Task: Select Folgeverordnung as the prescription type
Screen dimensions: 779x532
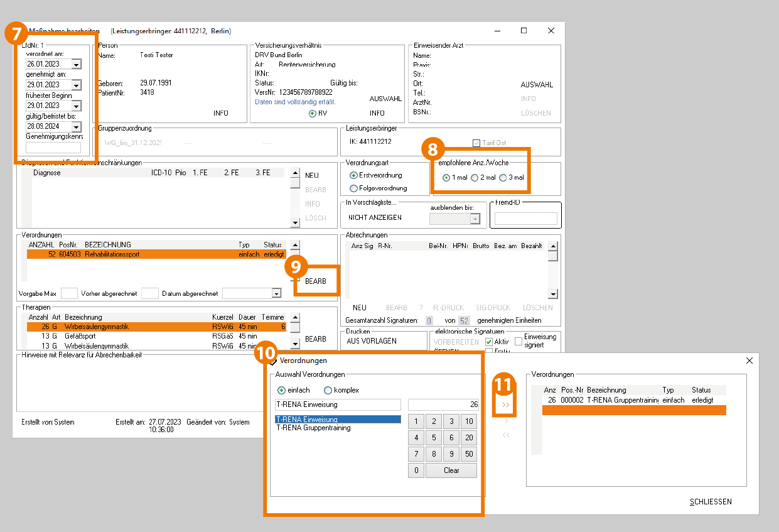Action: (x=354, y=188)
